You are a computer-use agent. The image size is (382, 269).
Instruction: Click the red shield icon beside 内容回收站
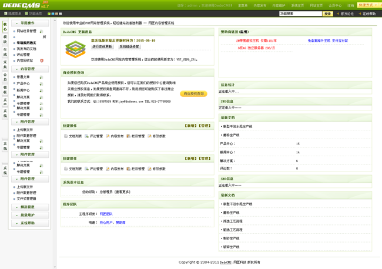pos(42,60)
